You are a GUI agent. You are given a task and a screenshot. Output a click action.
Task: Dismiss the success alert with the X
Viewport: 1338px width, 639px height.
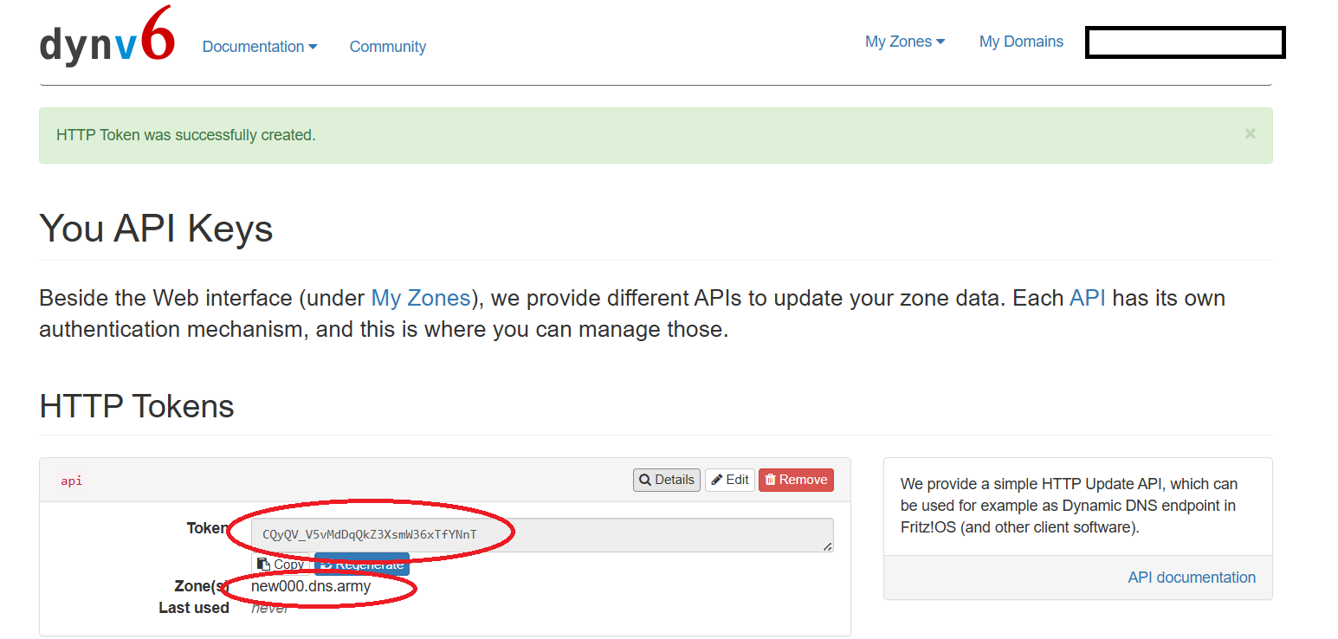[x=1250, y=134]
